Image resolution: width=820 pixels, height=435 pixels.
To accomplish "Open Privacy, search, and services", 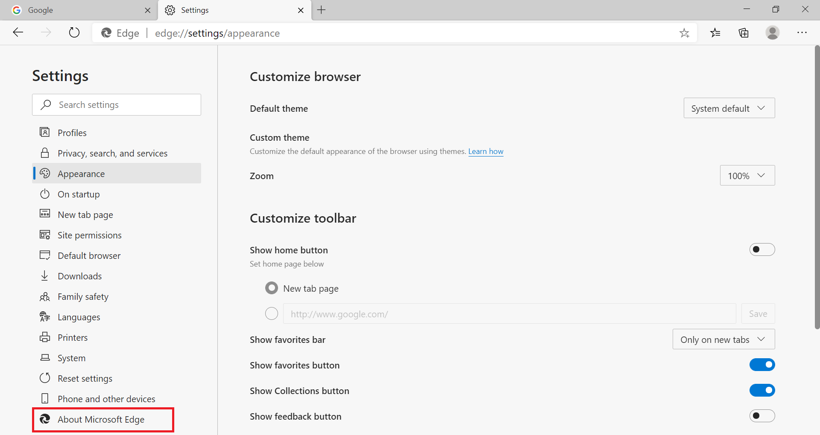I will click(x=117, y=153).
